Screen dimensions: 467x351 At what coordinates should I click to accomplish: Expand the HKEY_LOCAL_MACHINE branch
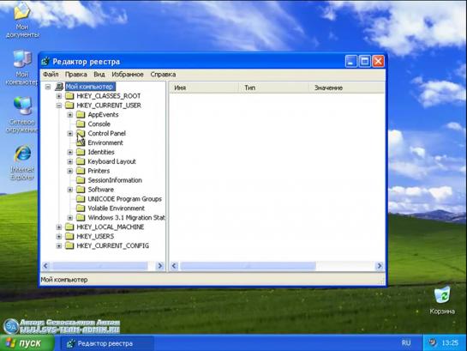[x=59, y=227]
